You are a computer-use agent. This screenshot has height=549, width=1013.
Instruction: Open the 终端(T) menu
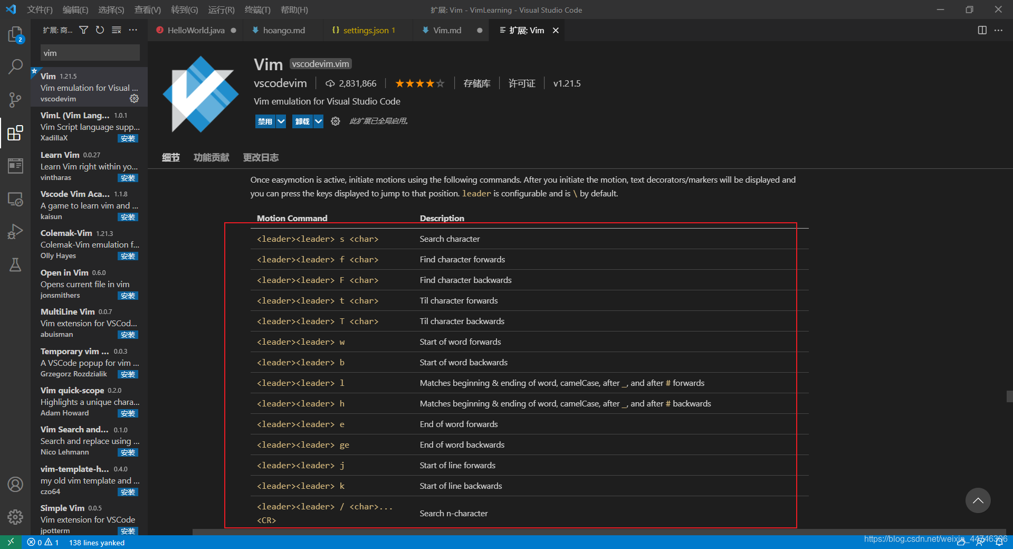click(x=257, y=10)
